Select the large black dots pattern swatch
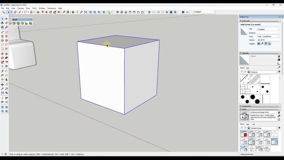Screen dimensions: 284x160 click(255, 99)
